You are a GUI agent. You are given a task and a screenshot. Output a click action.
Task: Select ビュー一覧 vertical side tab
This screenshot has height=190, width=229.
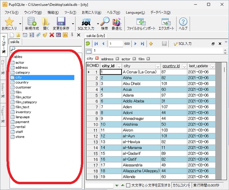click(3, 67)
